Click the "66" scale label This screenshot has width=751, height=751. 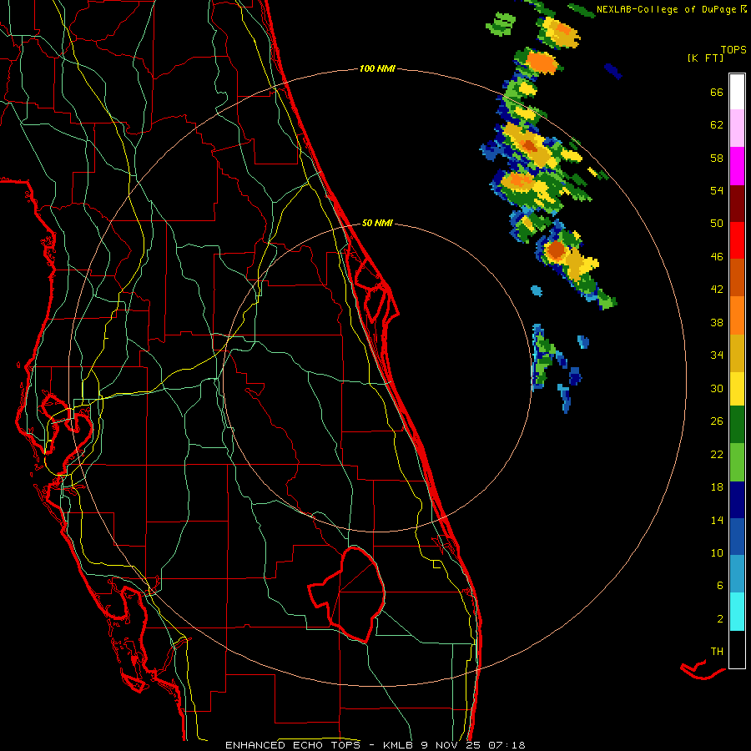click(717, 92)
